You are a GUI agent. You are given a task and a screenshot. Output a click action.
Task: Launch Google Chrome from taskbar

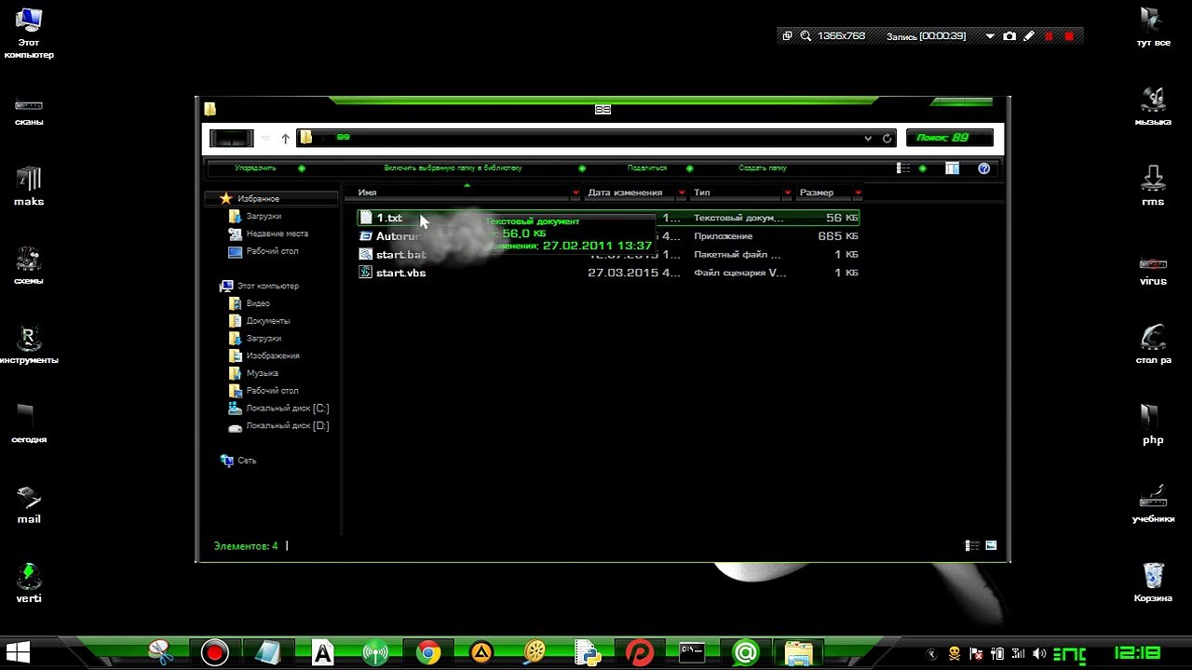[x=428, y=653]
